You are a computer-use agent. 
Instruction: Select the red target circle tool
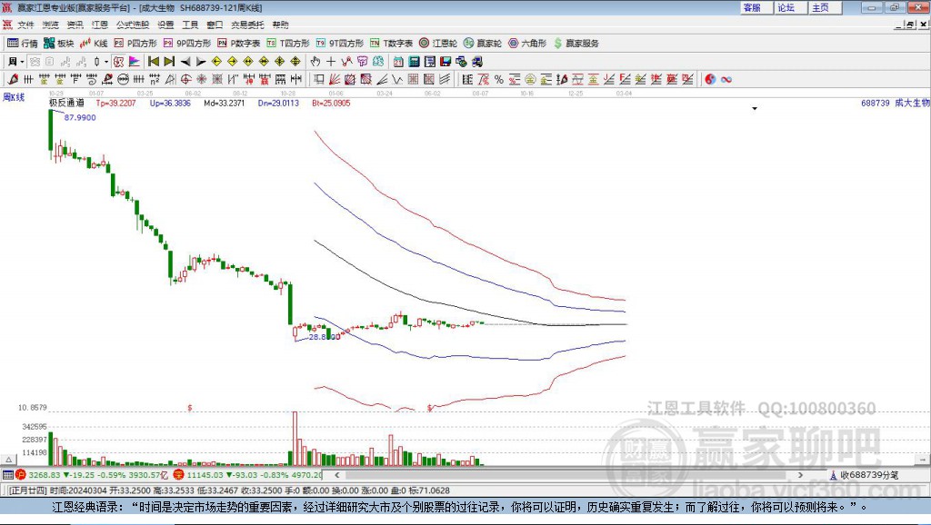pos(186,79)
